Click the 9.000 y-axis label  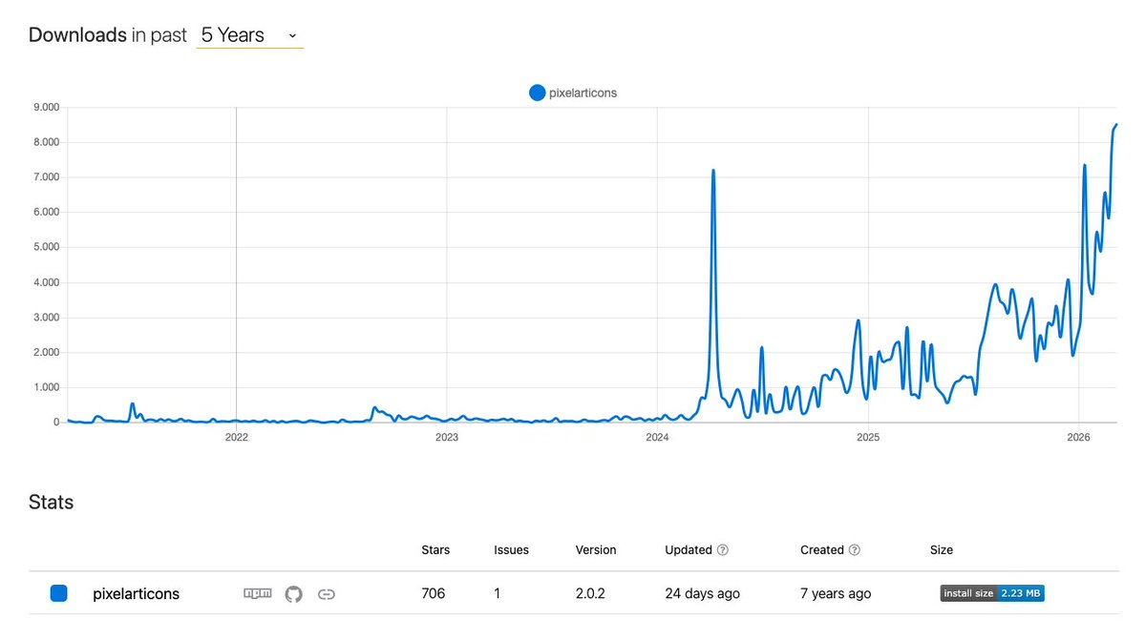pyautogui.click(x=46, y=107)
